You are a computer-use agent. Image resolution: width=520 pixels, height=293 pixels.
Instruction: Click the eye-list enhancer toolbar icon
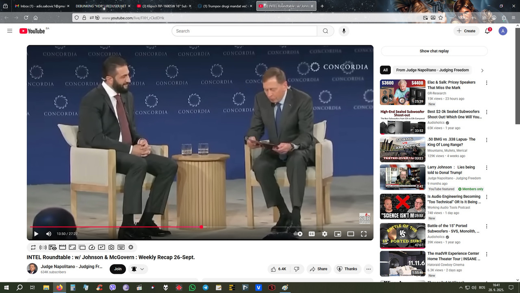(x=53, y=247)
